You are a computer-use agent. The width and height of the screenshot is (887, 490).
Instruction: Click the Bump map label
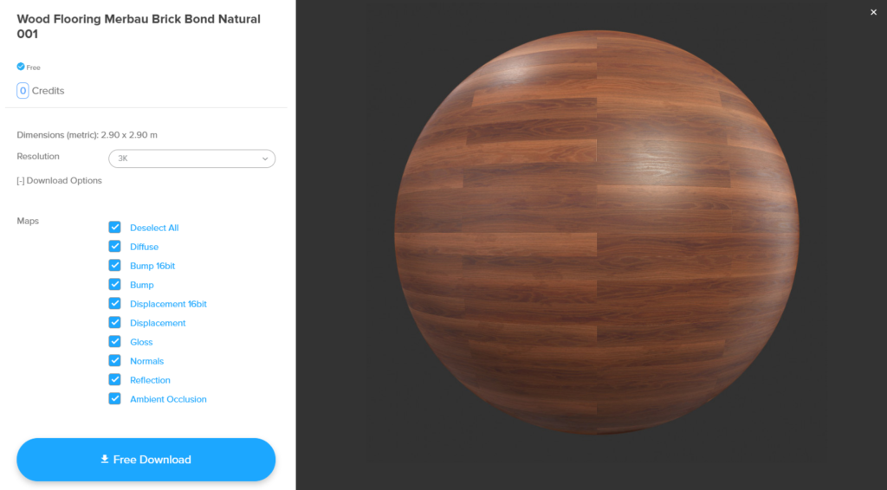click(141, 285)
